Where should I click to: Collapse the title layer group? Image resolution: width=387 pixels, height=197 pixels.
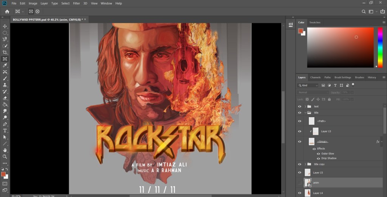pos(305,113)
